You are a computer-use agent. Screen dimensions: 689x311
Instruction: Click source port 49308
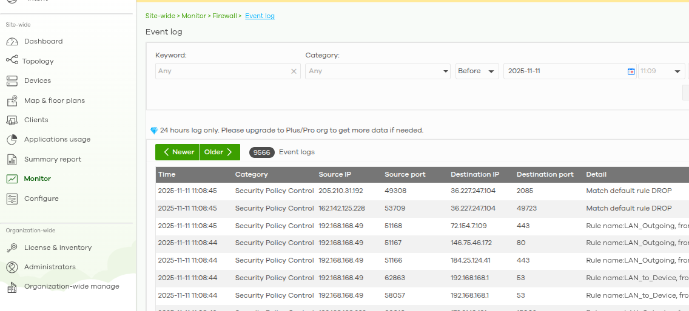pyautogui.click(x=395, y=191)
